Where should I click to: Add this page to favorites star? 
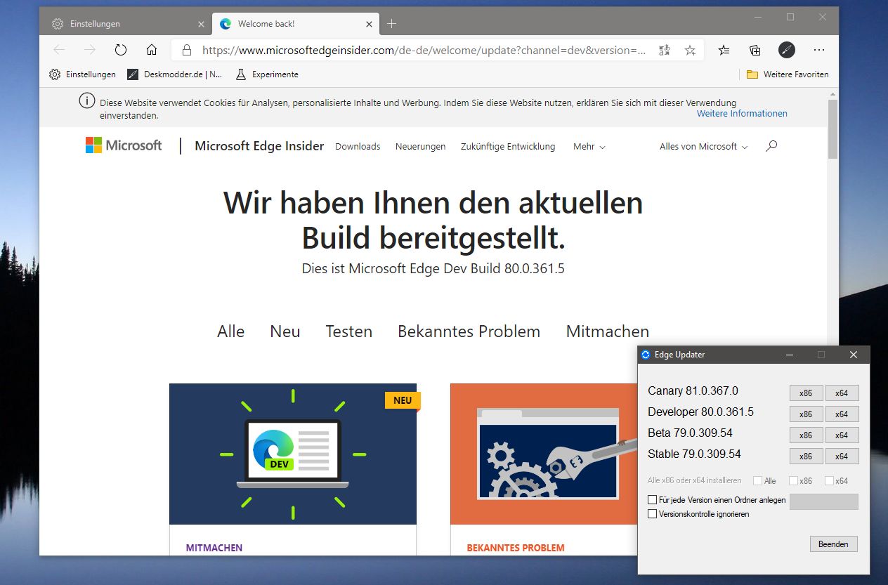coord(690,50)
